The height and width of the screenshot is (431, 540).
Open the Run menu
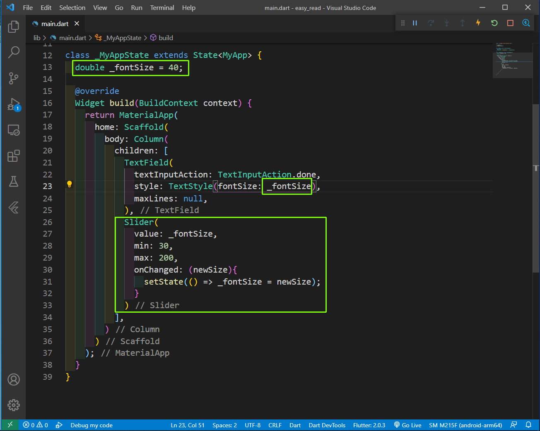coord(137,7)
